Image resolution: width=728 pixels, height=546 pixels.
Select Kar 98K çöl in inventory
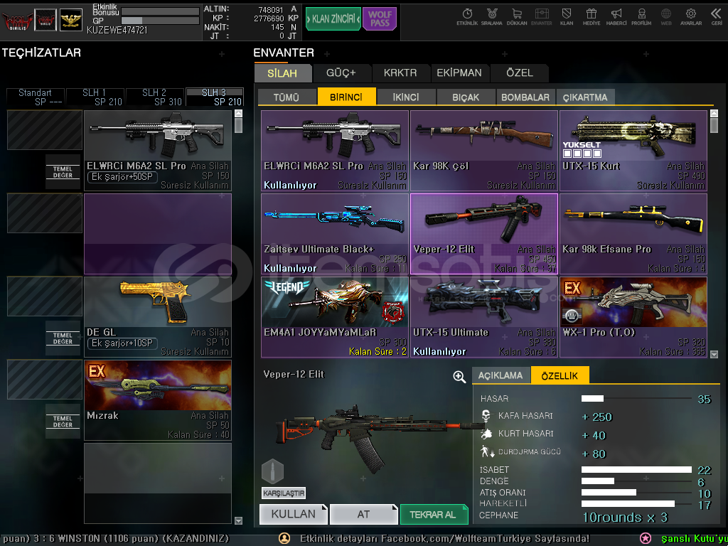pos(483,151)
